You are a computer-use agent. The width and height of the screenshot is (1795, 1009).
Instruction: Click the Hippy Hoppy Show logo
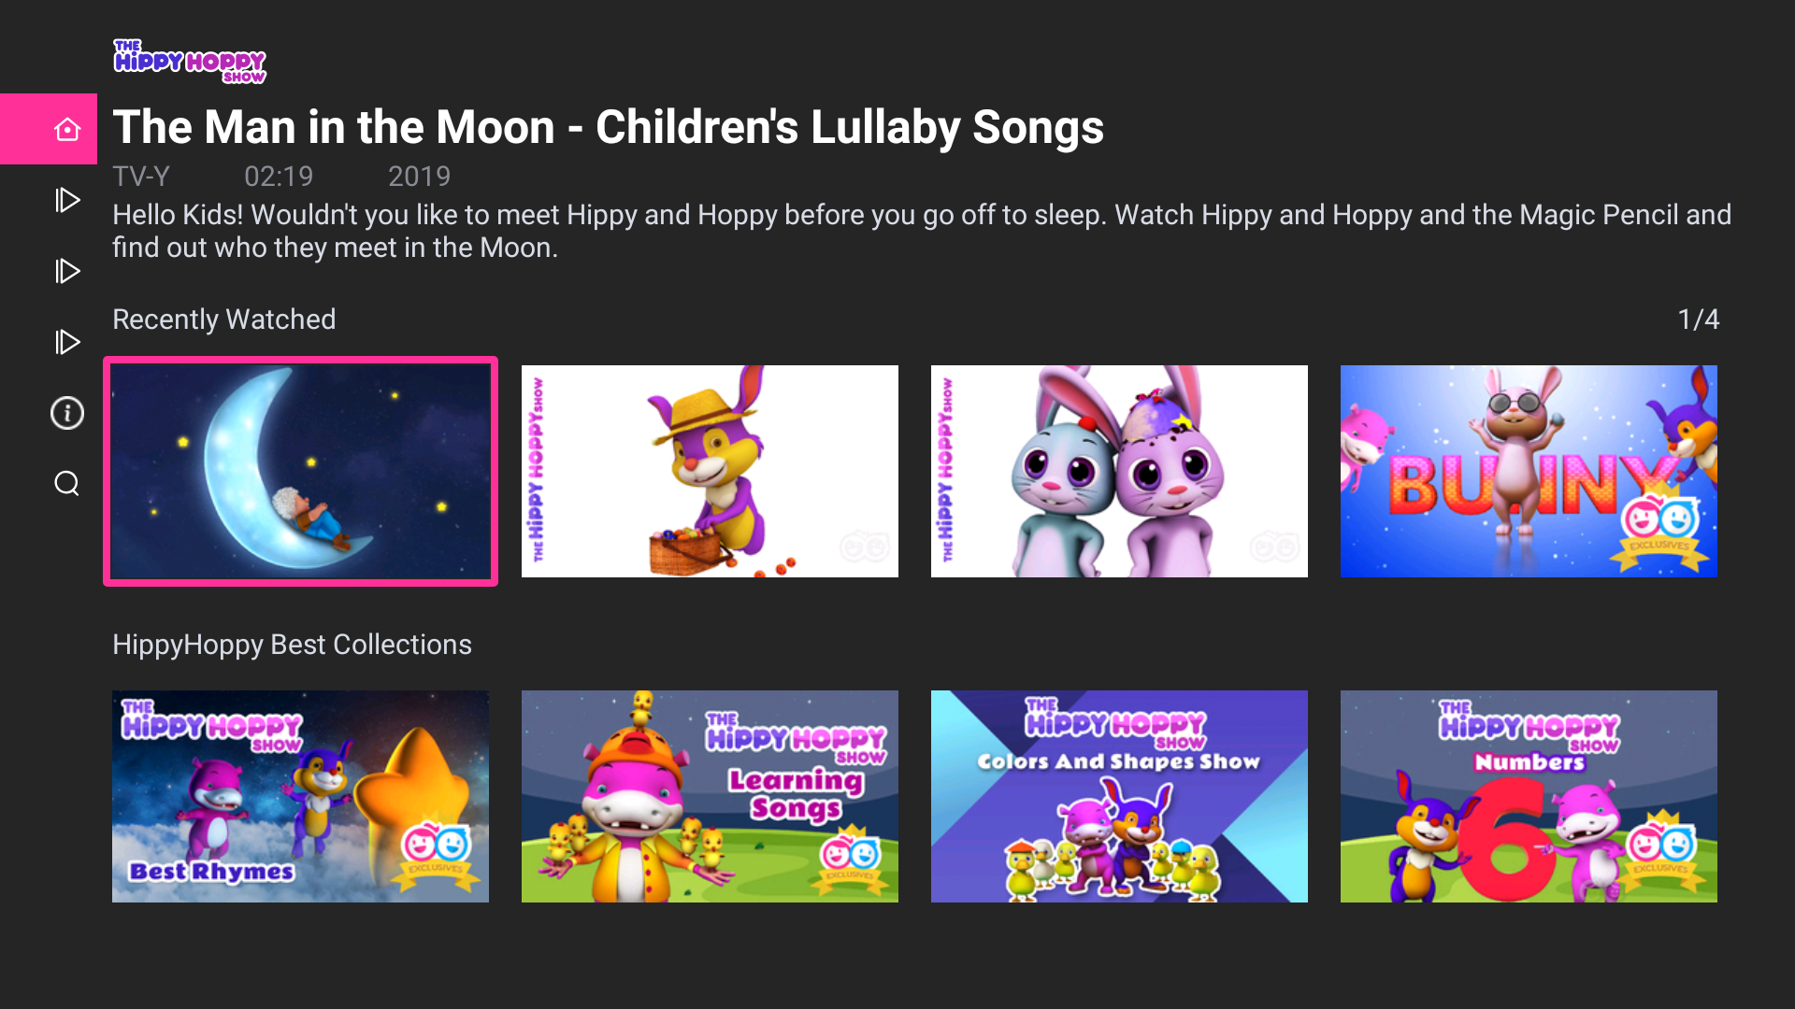pos(189,60)
